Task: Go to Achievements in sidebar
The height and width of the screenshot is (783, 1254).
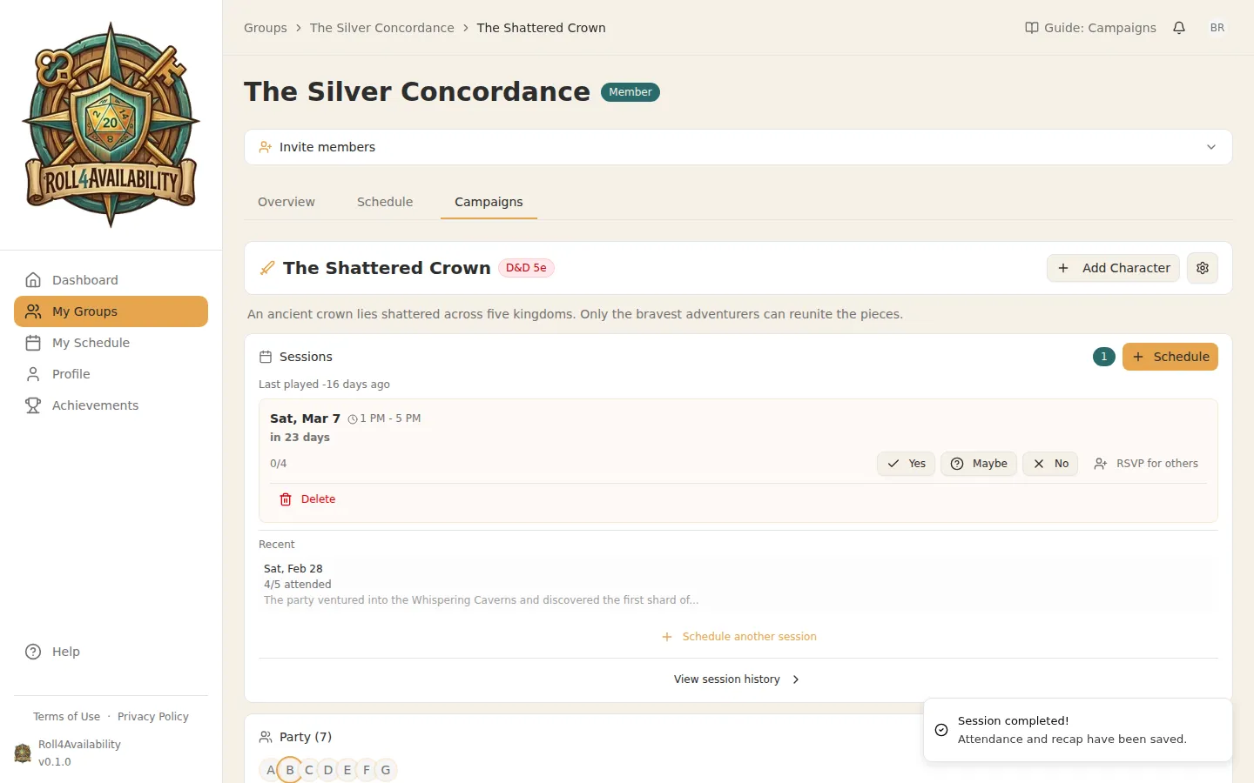Action: (95, 405)
